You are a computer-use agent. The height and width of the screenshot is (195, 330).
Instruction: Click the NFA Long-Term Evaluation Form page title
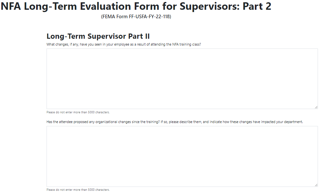pos(136,6)
